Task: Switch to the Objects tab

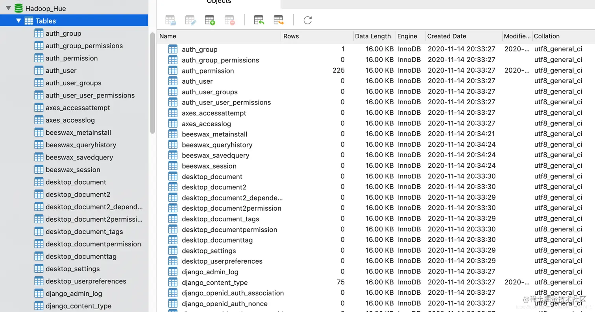Action: pyautogui.click(x=219, y=2)
